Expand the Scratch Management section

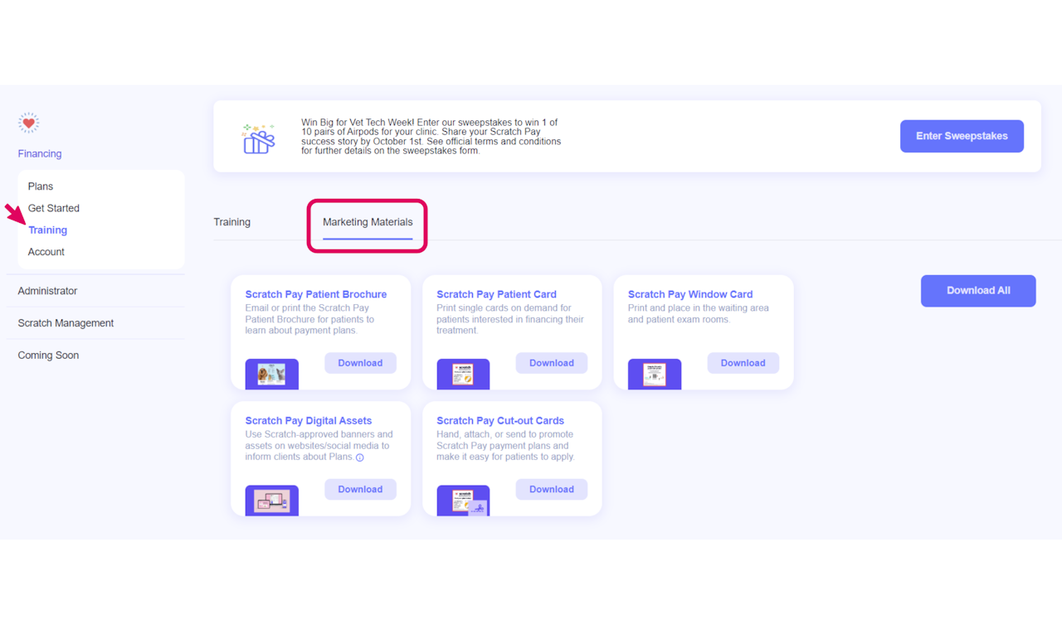[x=66, y=323]
